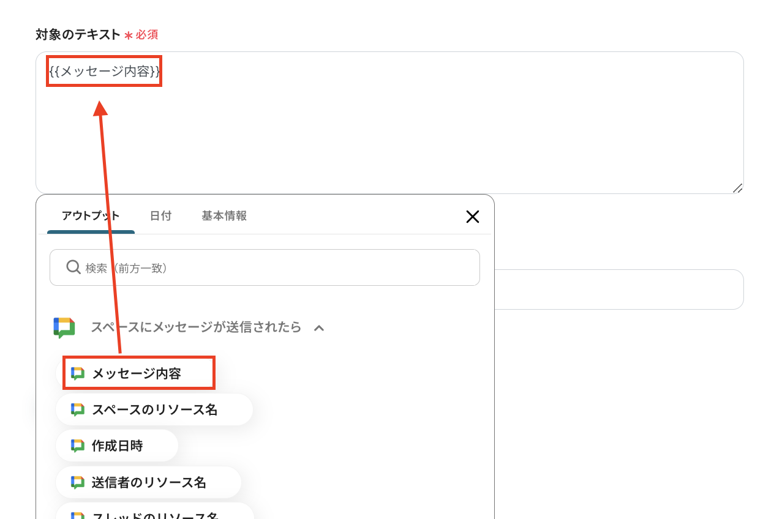
Task: Click the {{メッセージ内容}} variable in text area
Action: click(105, 72)
